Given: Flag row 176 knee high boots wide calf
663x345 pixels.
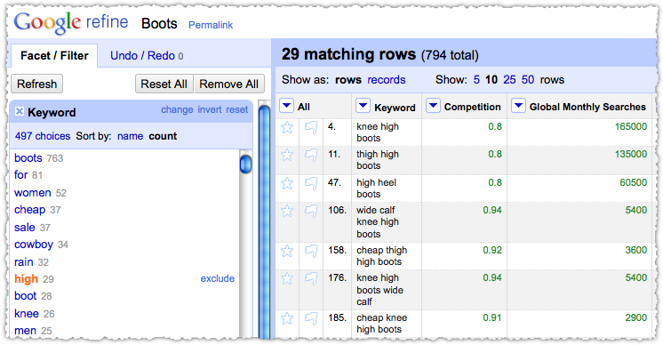Looking at the screenshot, I should (311, 278).
